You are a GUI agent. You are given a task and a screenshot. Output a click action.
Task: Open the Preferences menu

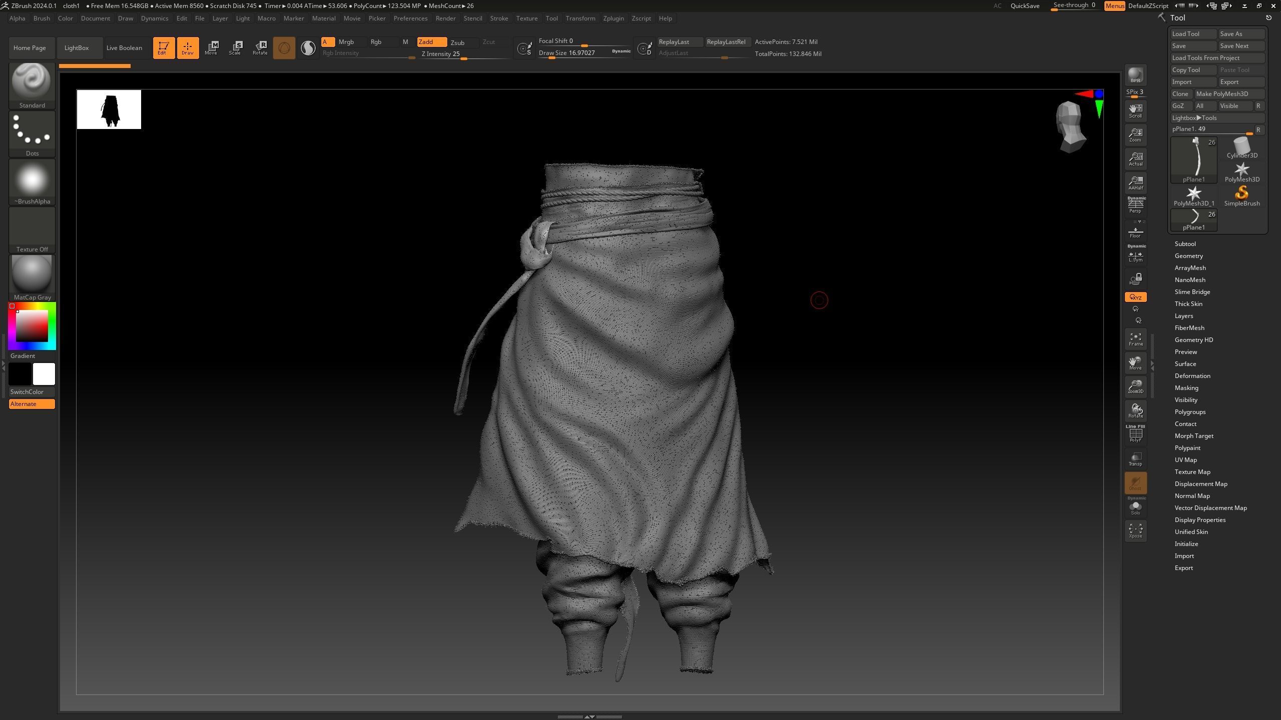[410, 18]
